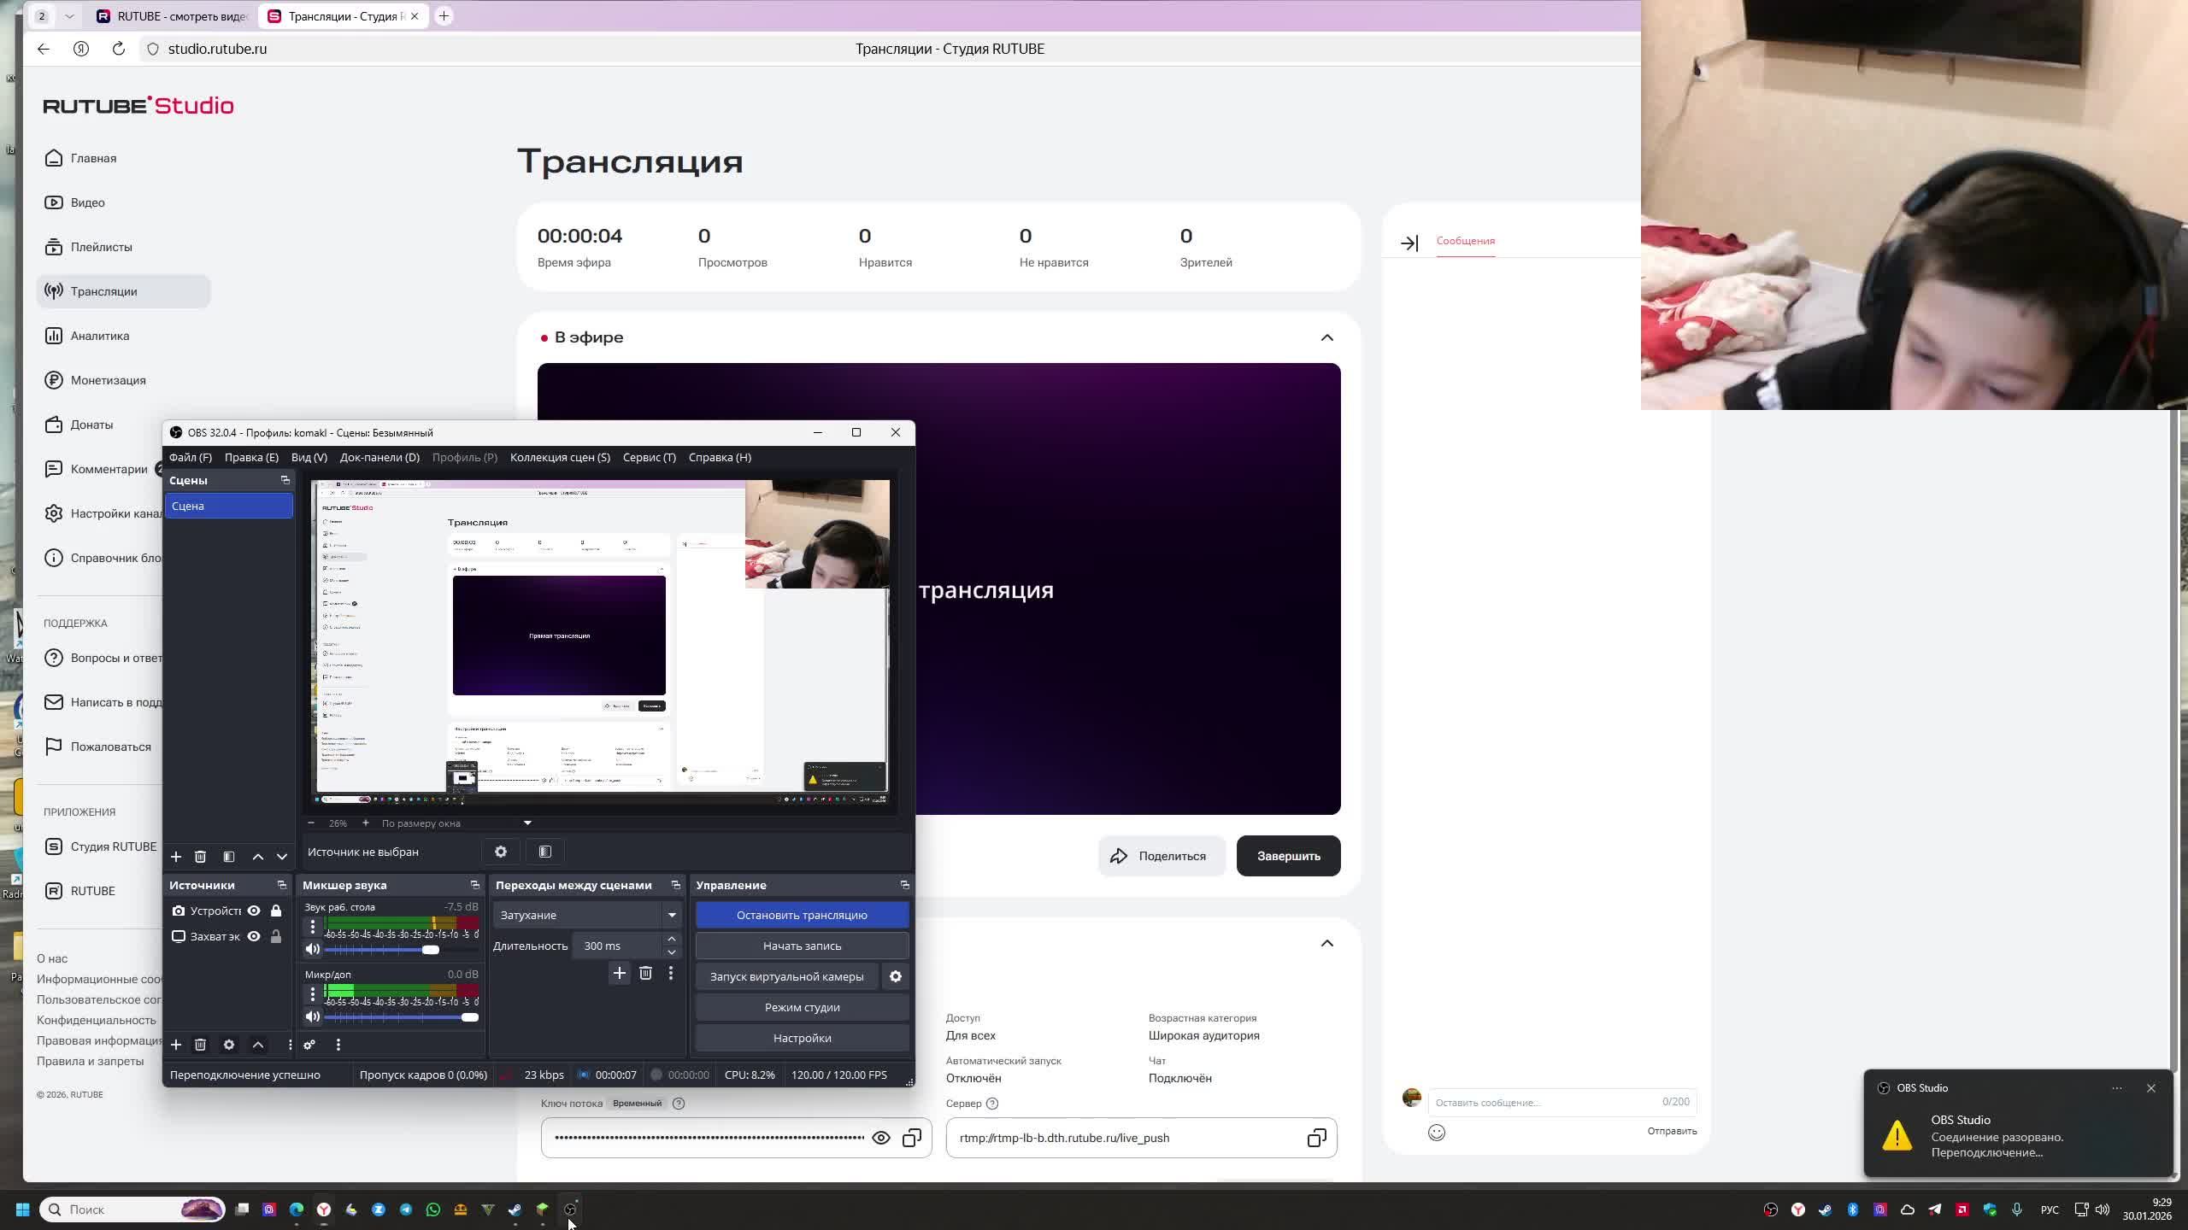Open the Сервис (T) menu
The image size is (2188, 1230).
coord(649,457)
